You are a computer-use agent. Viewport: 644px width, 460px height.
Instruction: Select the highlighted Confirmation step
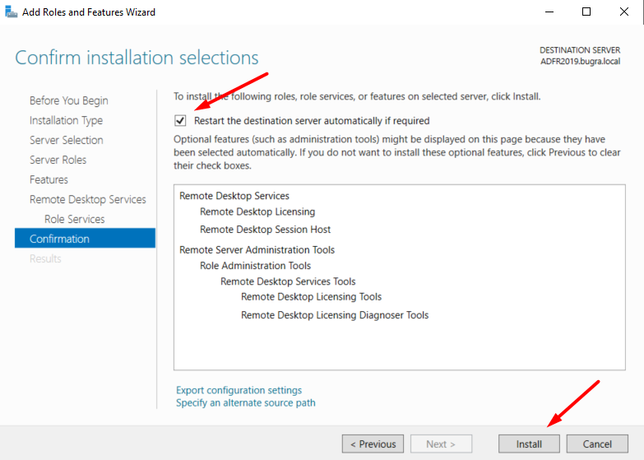[85, 239]
